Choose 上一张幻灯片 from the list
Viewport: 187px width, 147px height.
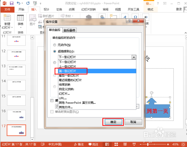(x=97, y=67)
